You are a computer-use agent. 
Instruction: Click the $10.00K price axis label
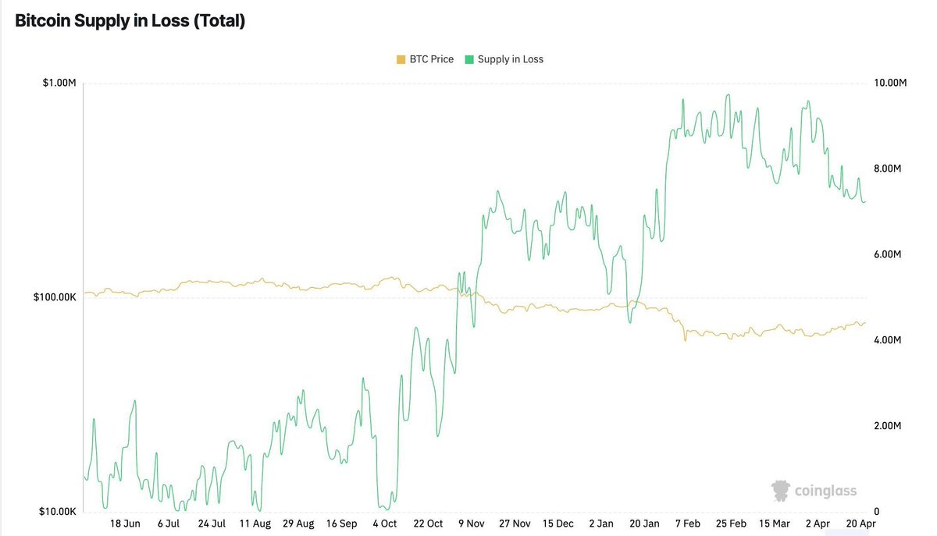pos(57,512)
